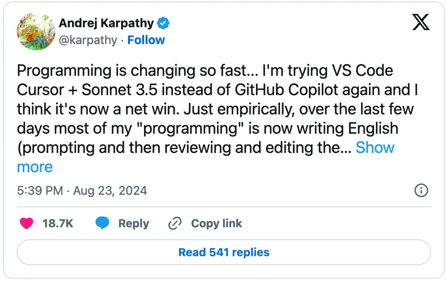Click the chain-link Copy link icon
Screen dimensions: 447x281
174,223
